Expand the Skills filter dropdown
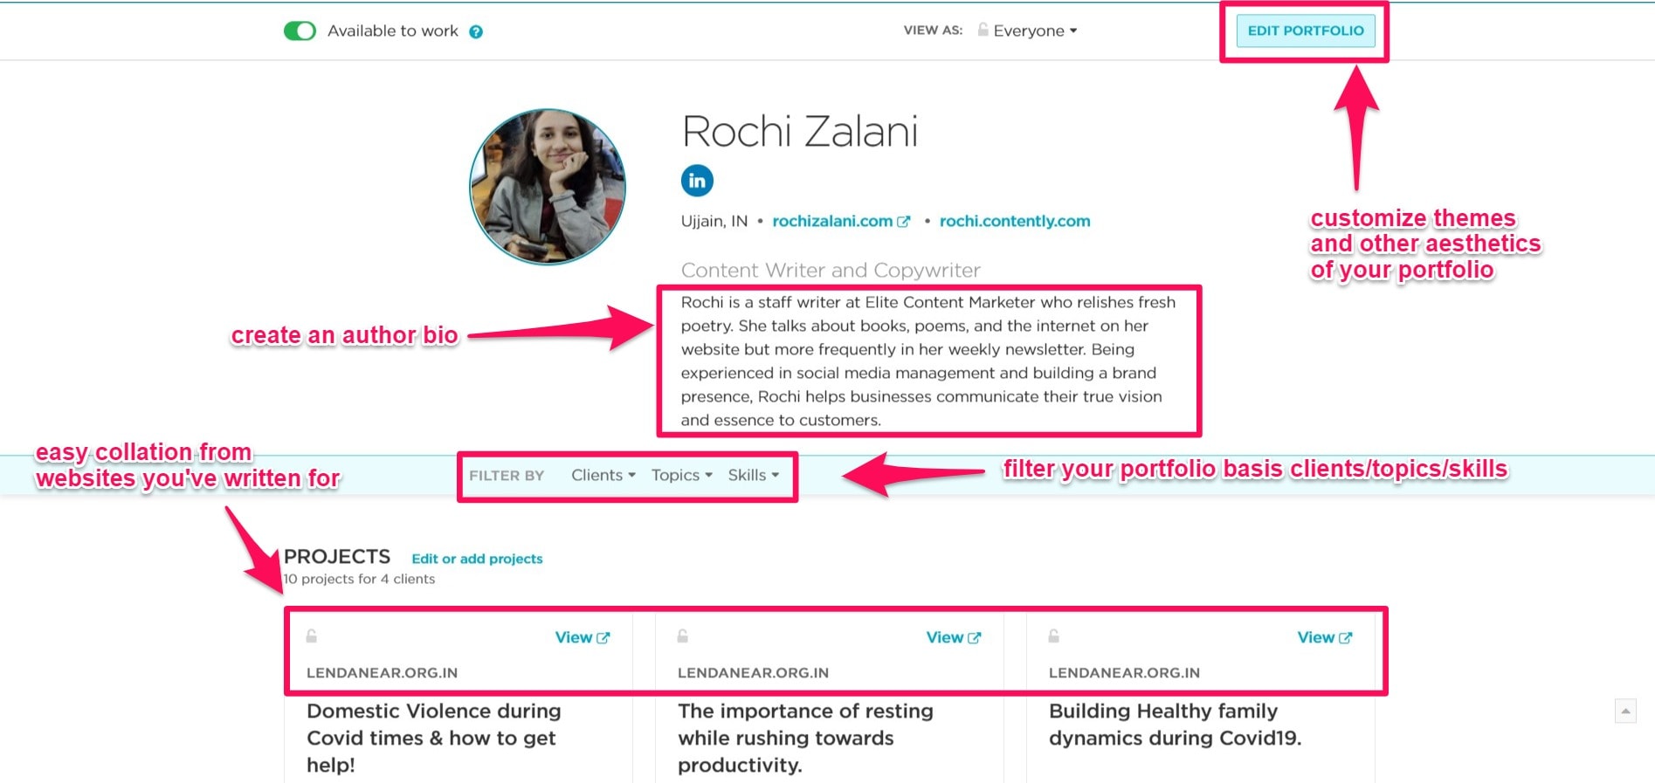 752,475
